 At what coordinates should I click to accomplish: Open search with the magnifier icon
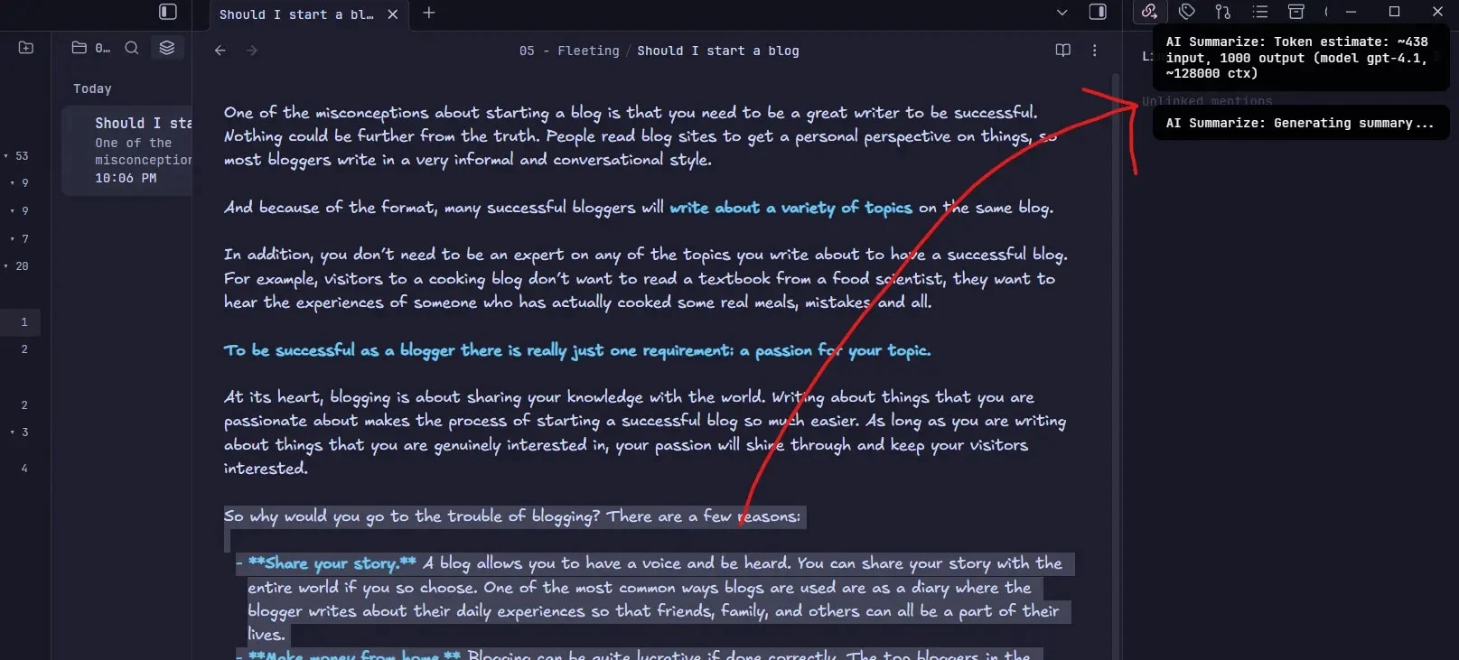click(x=132, y=48)
